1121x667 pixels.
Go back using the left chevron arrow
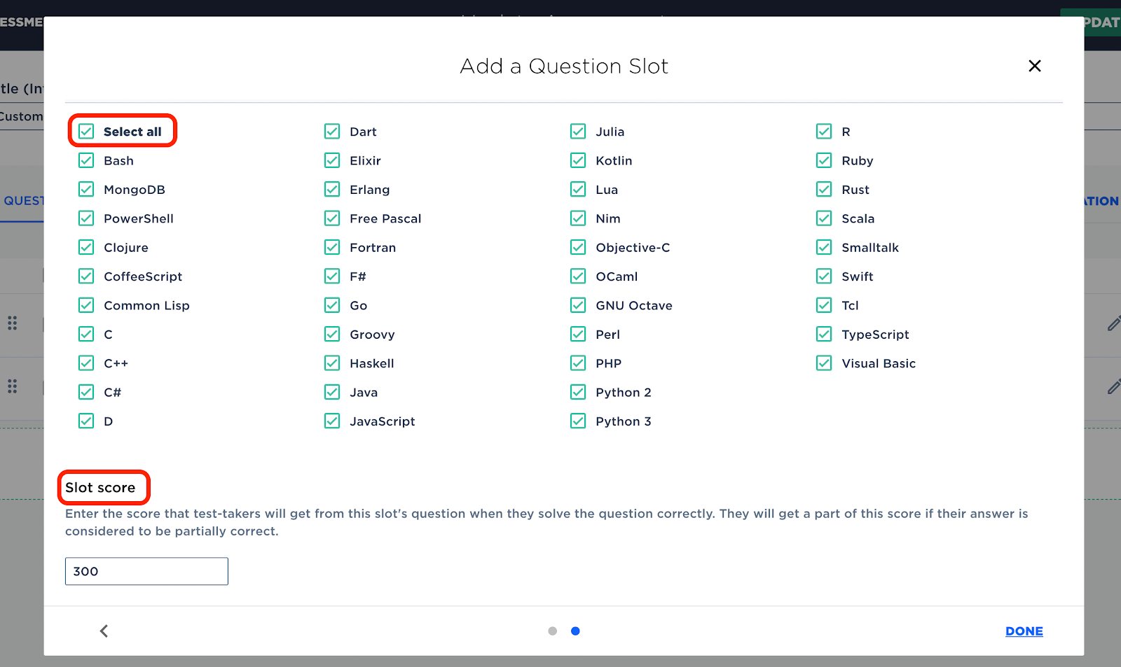point(104,631)
